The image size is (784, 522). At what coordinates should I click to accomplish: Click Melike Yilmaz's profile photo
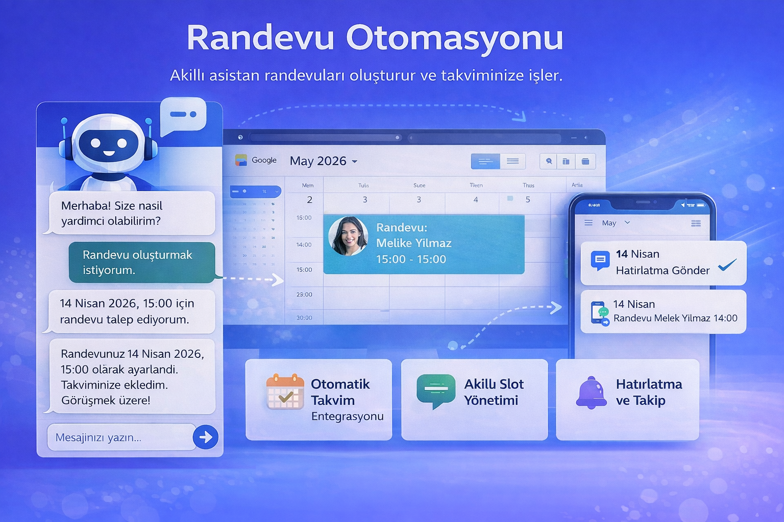[348, 236]
